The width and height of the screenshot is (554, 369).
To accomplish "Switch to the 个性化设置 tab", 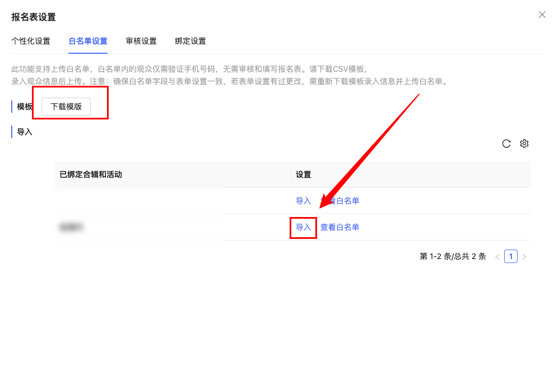I will [31, 41].
